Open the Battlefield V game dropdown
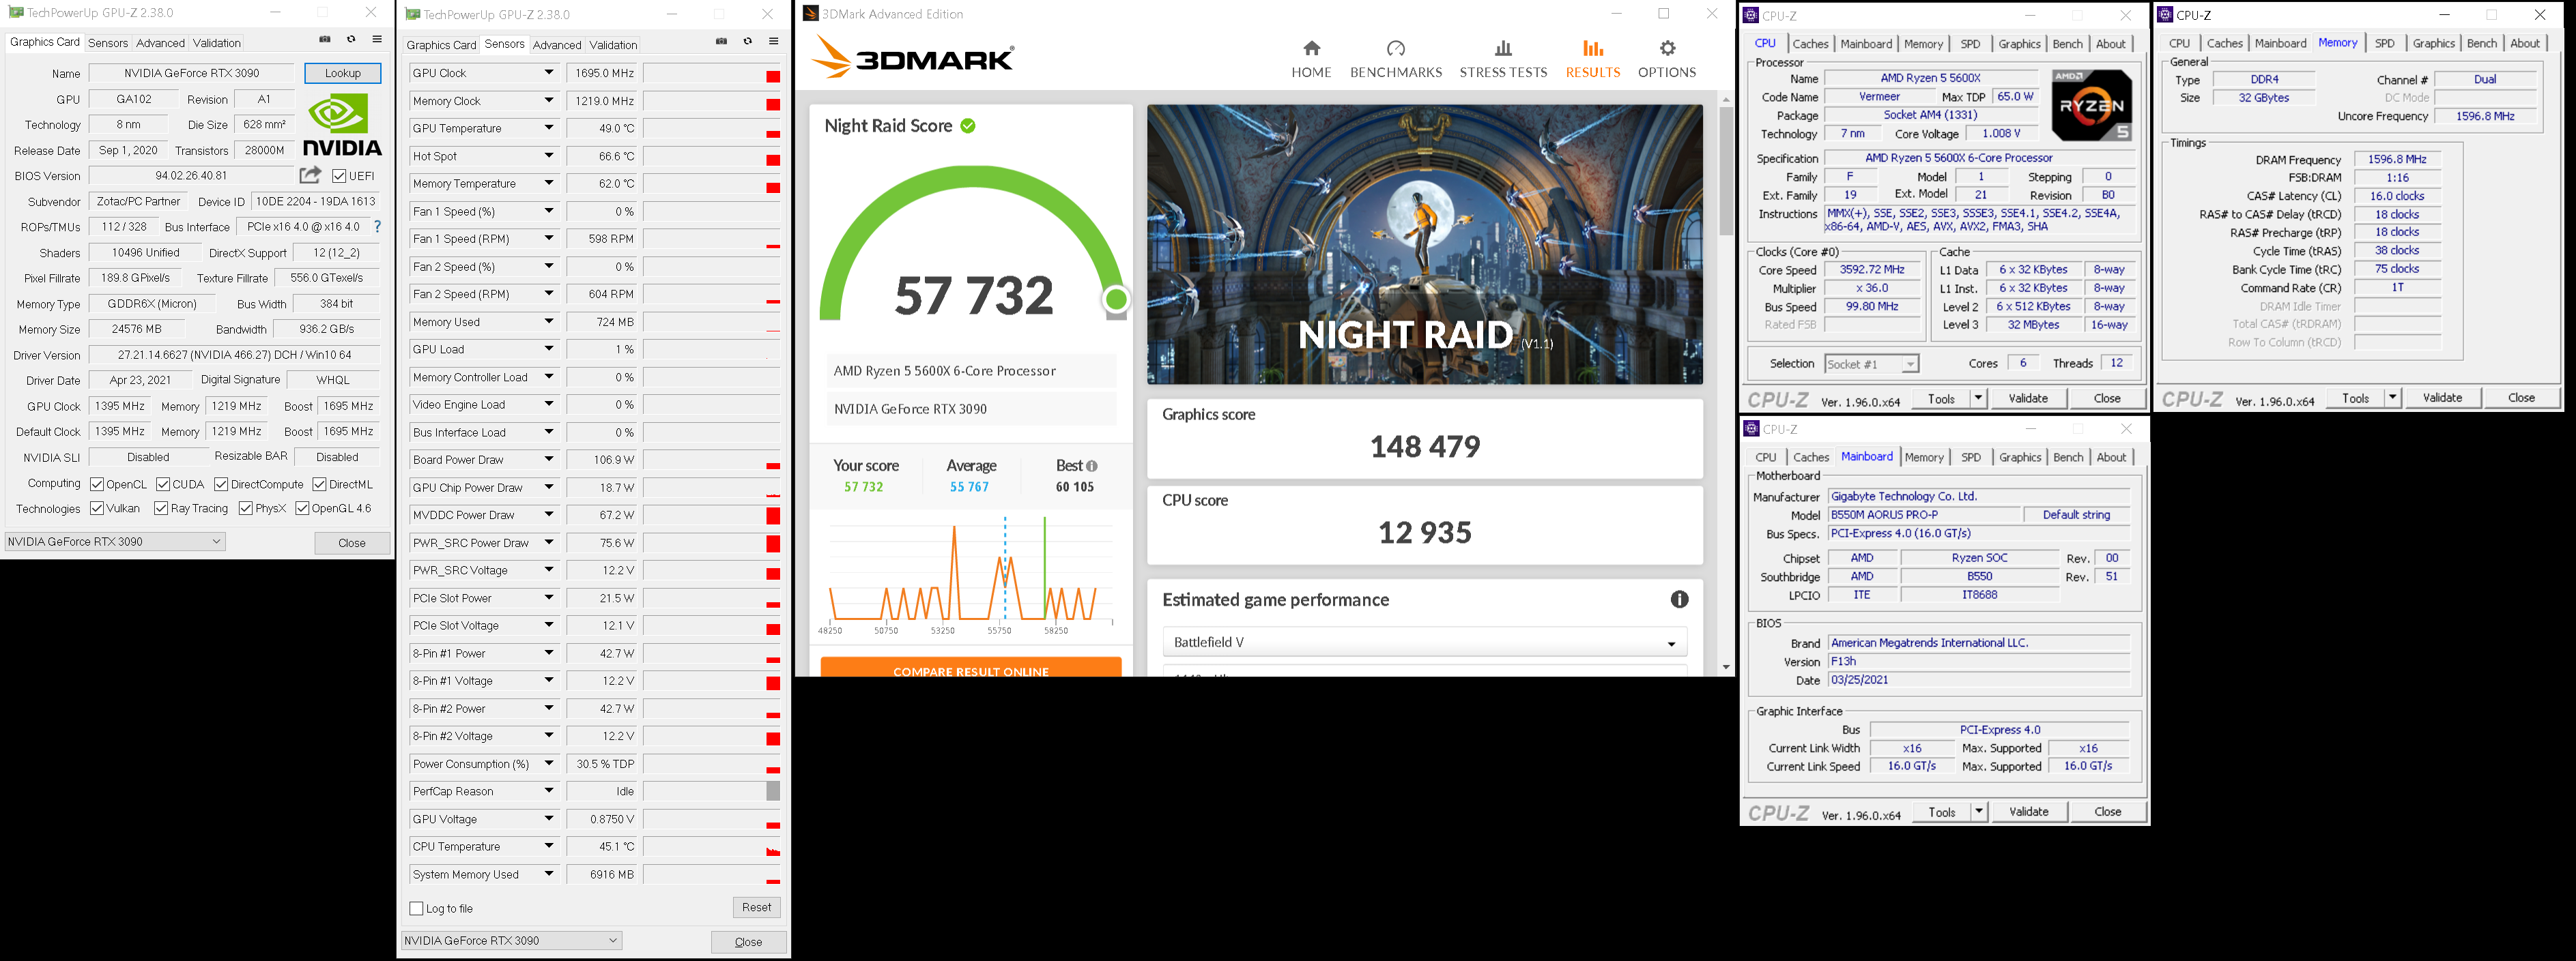Screen dimensions: 2576x961 click(1425, 642)
